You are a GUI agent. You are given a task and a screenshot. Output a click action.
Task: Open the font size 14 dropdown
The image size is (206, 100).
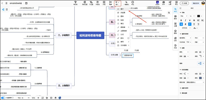click(192, 16)
